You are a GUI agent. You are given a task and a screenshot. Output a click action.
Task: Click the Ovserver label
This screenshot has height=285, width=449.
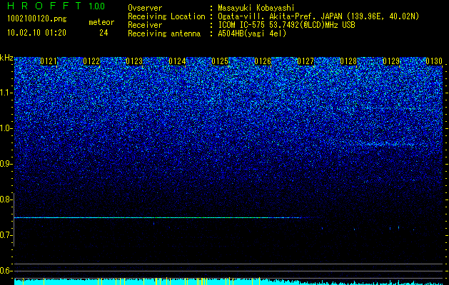tap(145, 8)
